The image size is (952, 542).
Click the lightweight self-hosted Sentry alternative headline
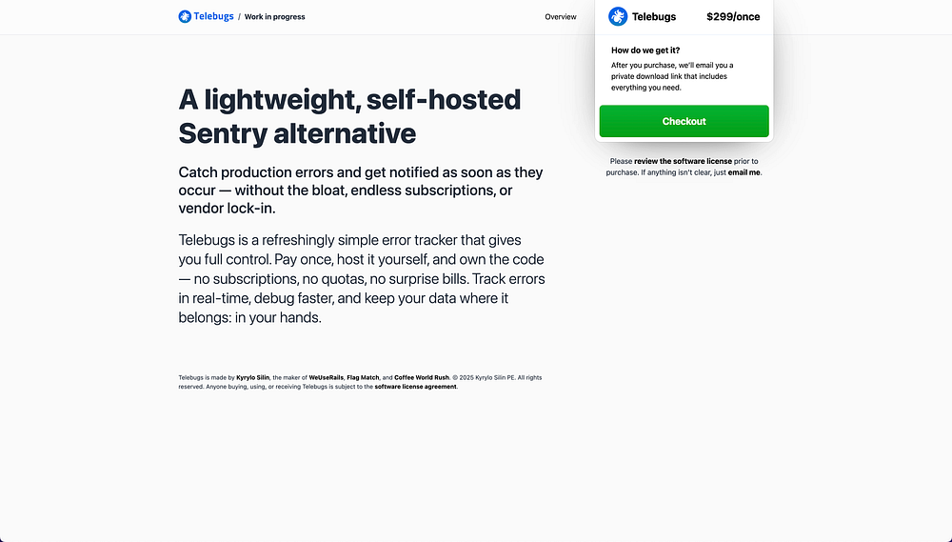click(x=349, y=115)
